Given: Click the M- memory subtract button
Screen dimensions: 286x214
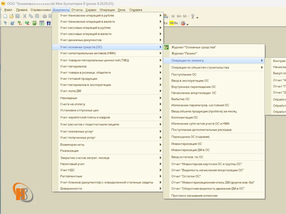Looking at the screenshot, I should [185, 16].
